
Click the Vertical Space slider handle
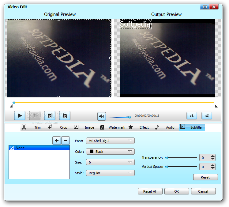167,167
